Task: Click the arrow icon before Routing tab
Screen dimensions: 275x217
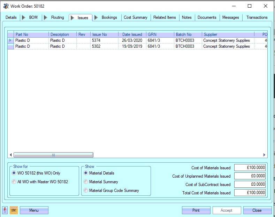Action: pos(46,17)
